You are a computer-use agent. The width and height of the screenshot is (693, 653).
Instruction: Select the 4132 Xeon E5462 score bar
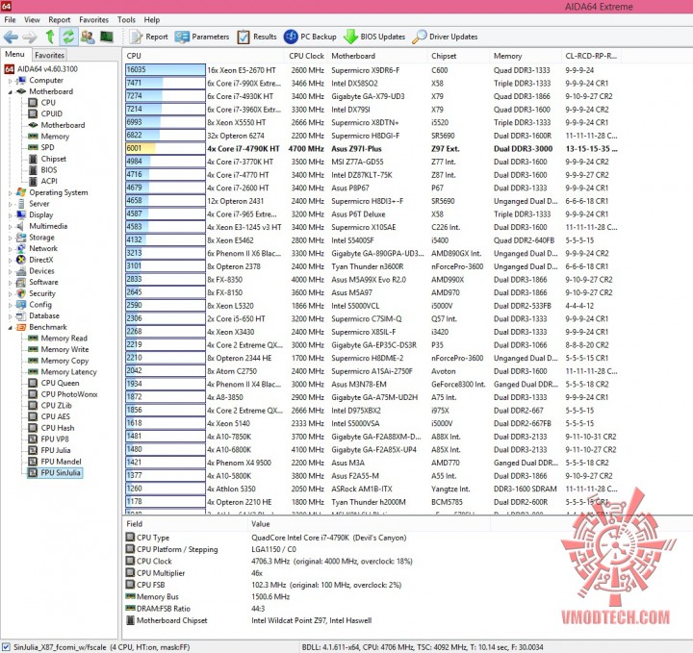click(x=166, y=240)
